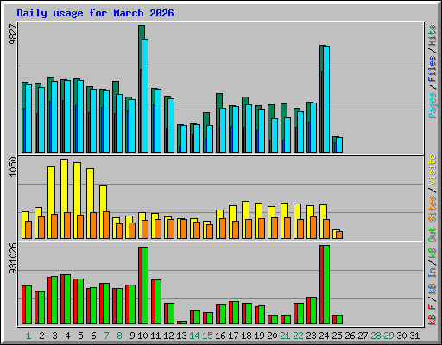Viewport: 442px width, 345px height.
Task: Click the cyan files bar for day 24
Action: (326, 99)
